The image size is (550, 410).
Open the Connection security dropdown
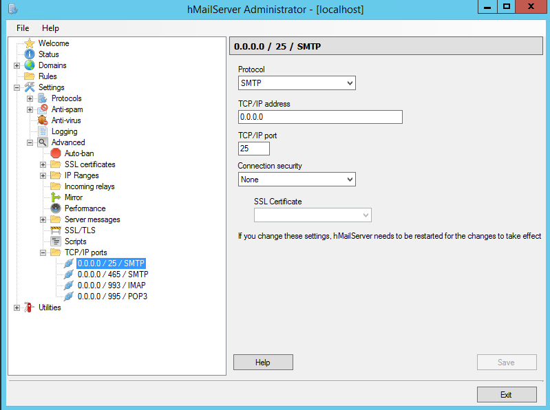[297, 180]
